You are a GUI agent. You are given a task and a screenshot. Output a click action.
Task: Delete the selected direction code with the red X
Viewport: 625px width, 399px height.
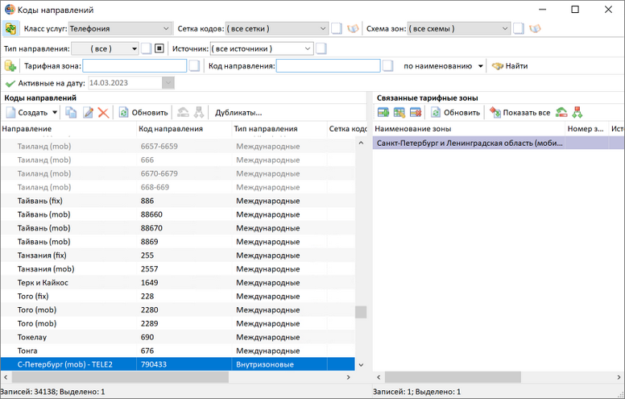103,113
